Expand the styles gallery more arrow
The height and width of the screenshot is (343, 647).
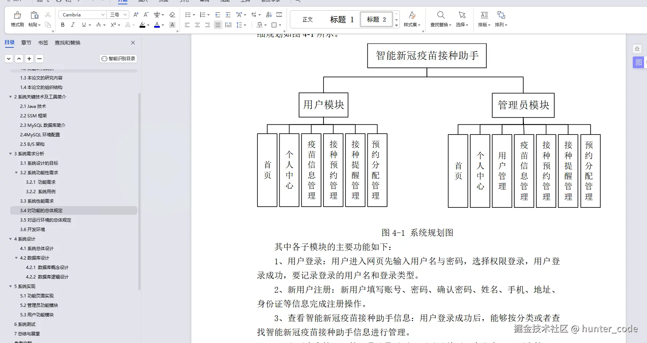[397, 25]
